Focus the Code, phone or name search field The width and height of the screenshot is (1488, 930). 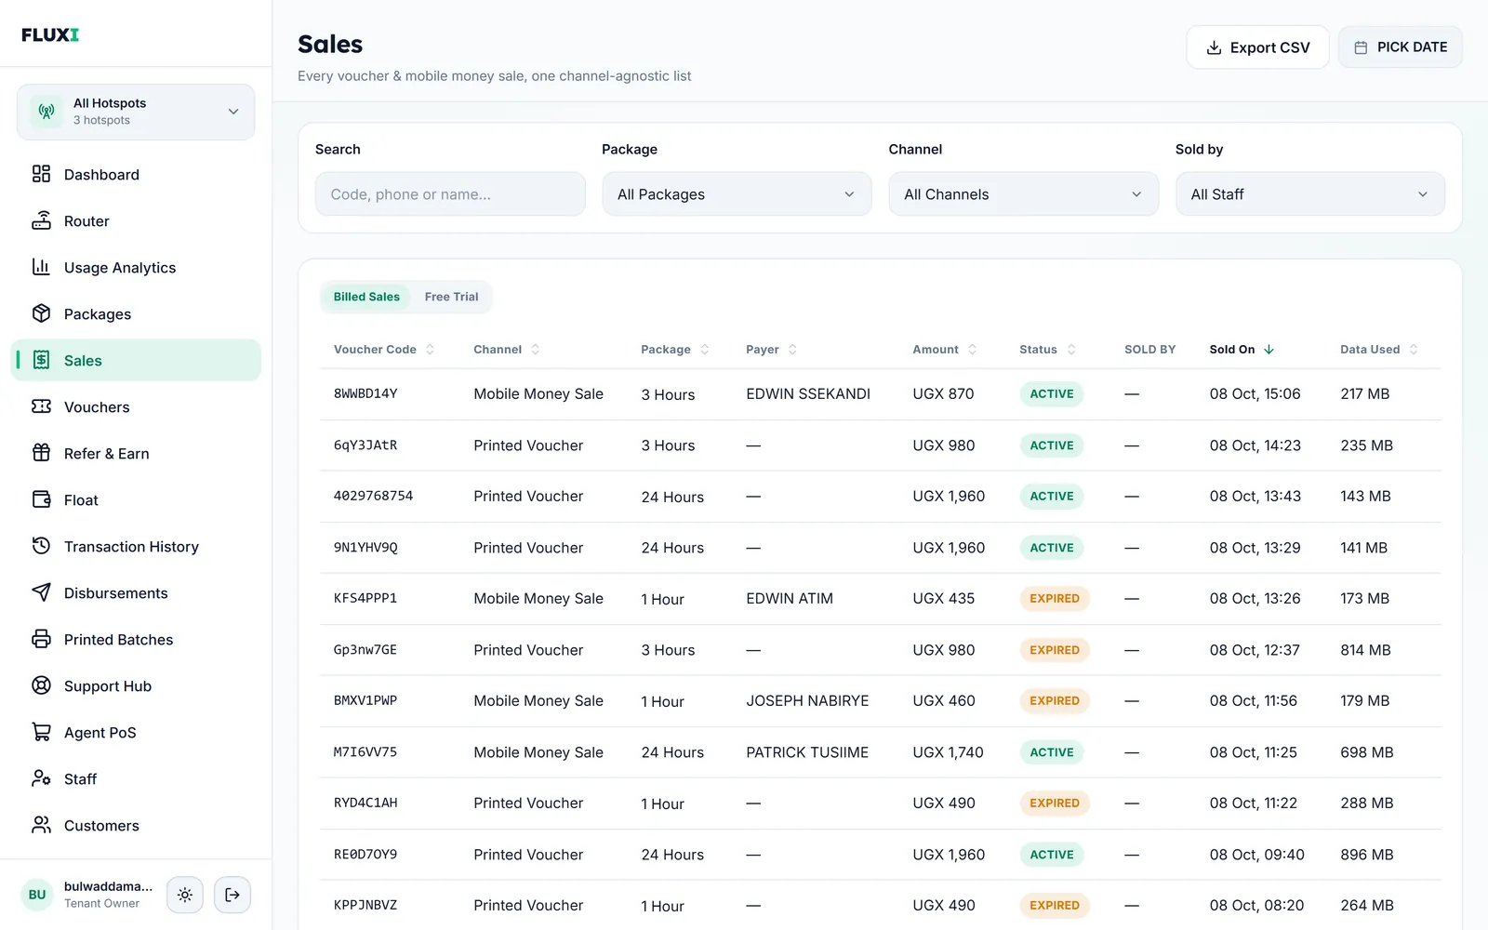(x=450, y=194)
